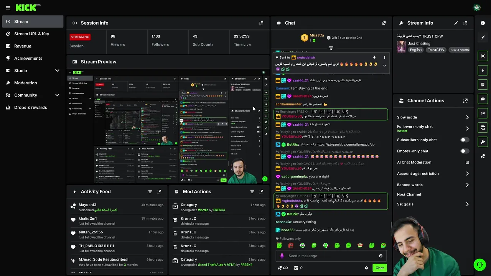
Task: Pop out the Chat panel
Action: (x=384, y=23)
